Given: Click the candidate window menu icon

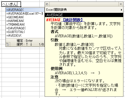Looking at the screenshot, I should pos(8,45).
